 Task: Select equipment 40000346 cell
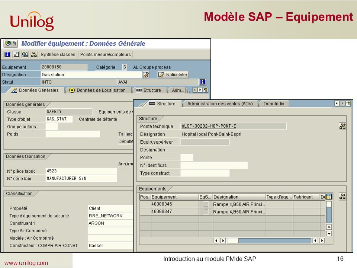tap(175, 204)
